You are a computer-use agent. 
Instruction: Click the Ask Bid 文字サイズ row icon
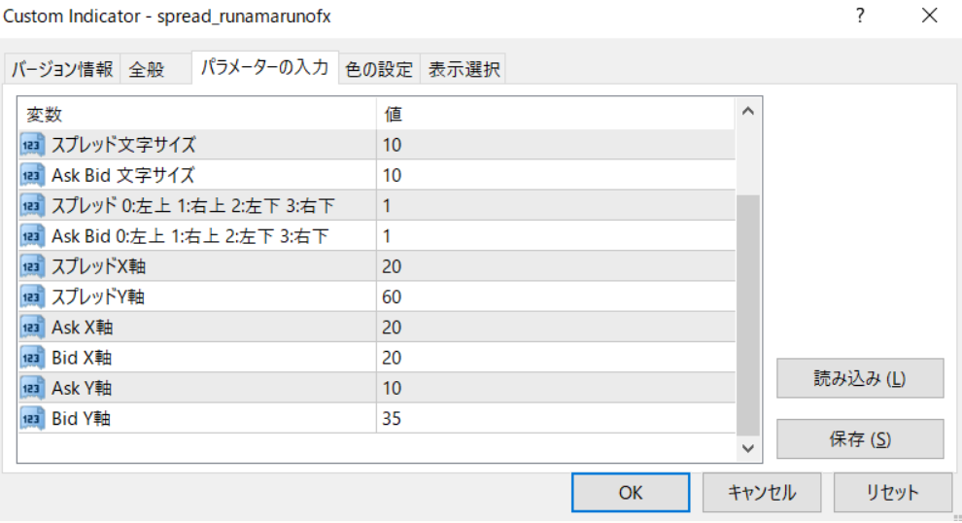point(33,176)
